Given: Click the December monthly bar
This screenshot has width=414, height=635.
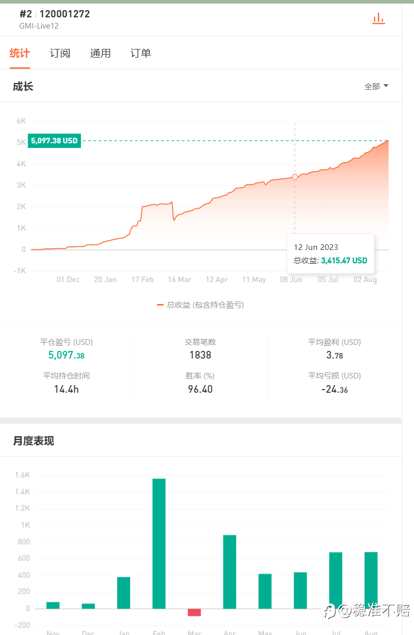Looking at the screenshot, I should (88, 606).
